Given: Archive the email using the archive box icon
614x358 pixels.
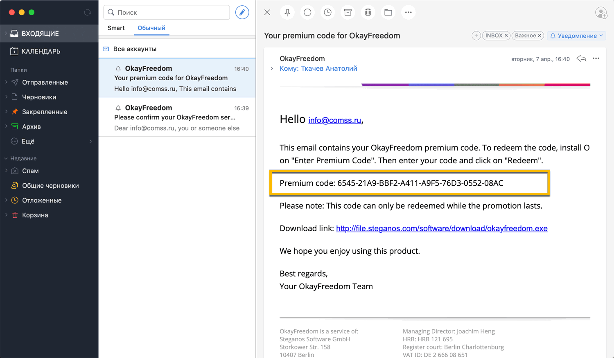Looking at the screenshot, I should (348, 12).
